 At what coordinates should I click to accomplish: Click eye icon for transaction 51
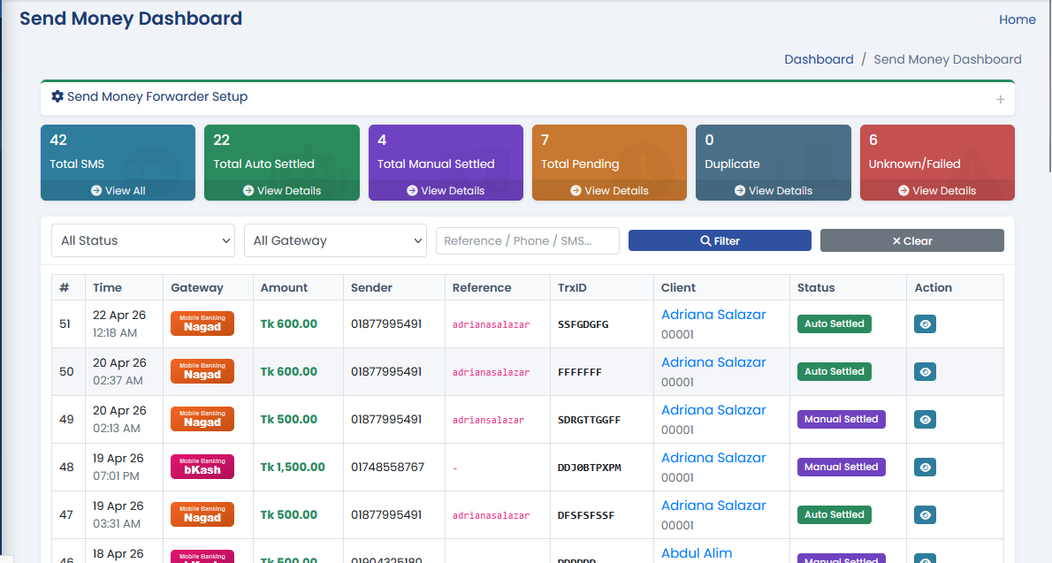click(925, 324)
